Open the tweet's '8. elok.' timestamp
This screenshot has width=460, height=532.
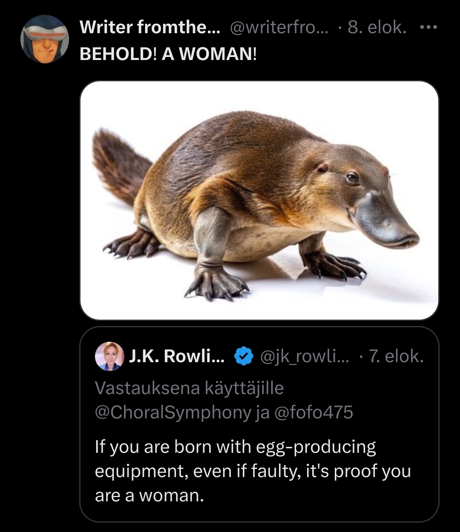377,27
